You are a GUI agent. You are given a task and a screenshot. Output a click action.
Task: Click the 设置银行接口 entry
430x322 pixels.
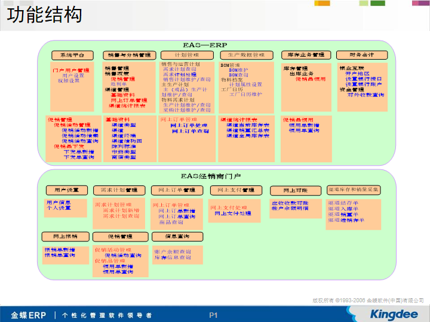(x=364, y=79)
